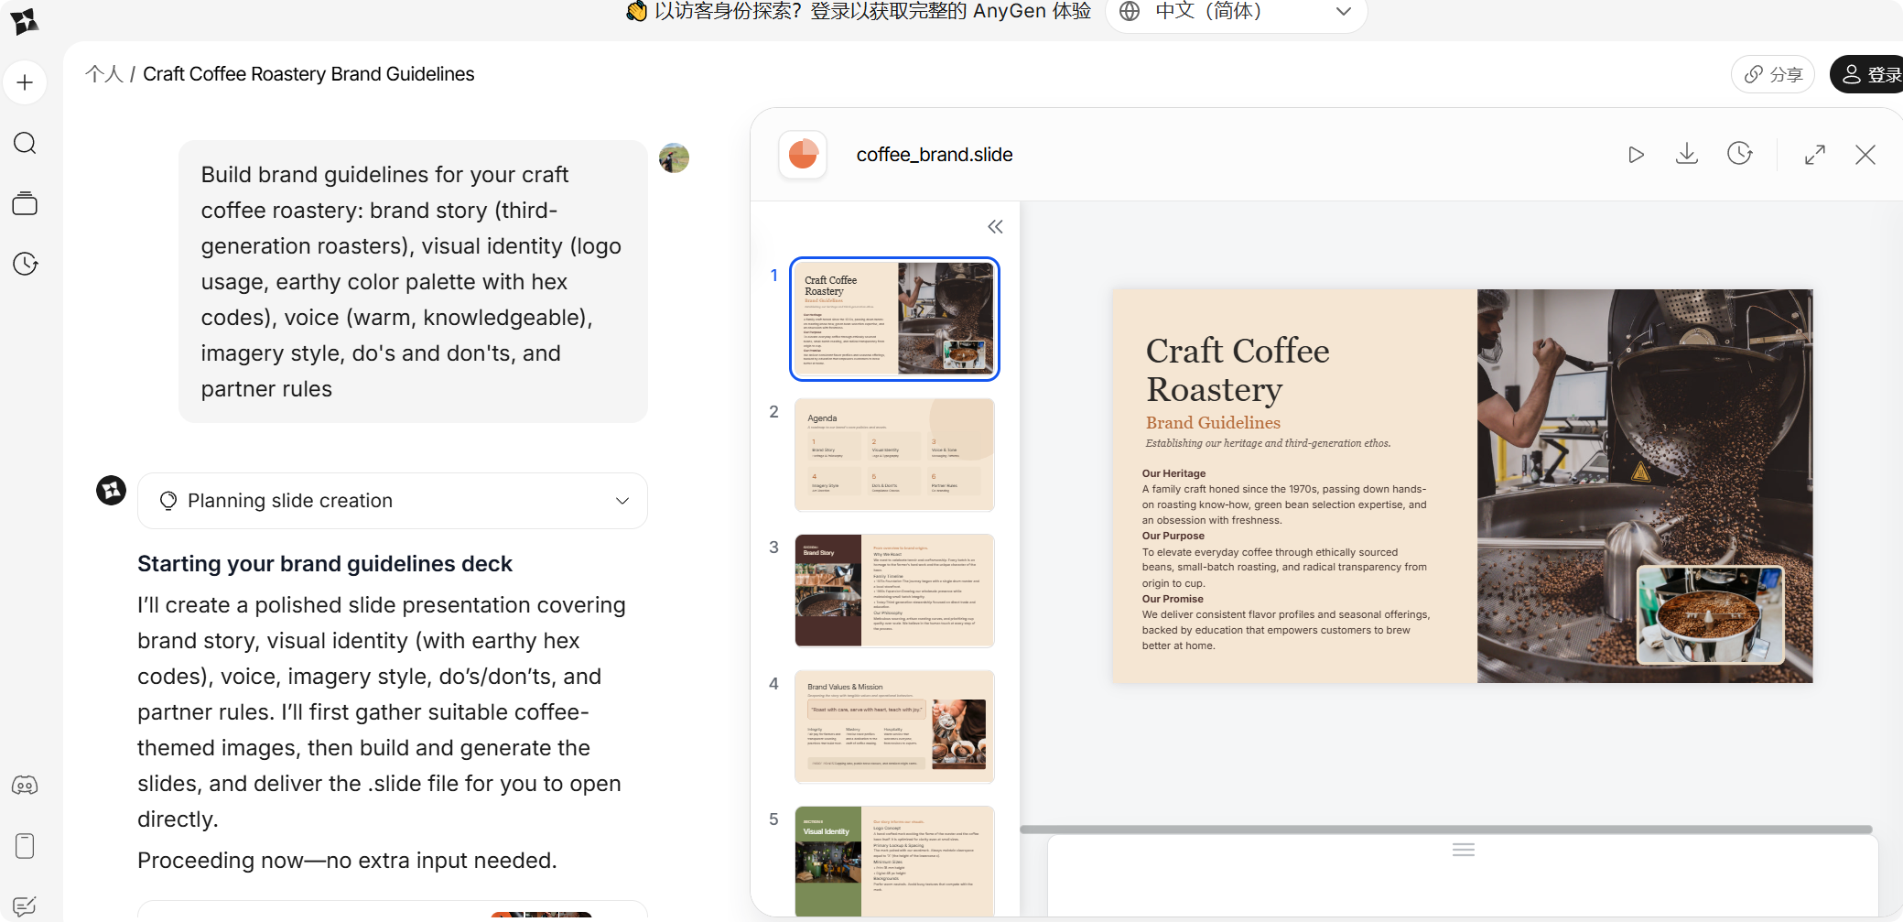The image size is (1903, 922).
Task: Open version history in slide viewer
Action: pos(1739,154)
